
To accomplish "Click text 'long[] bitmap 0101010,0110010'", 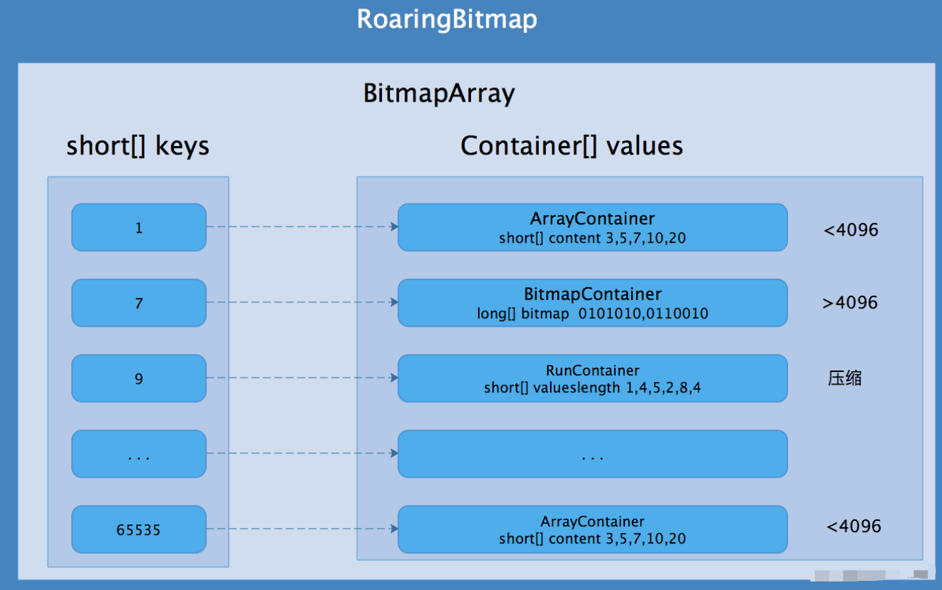I will (592, 313).
